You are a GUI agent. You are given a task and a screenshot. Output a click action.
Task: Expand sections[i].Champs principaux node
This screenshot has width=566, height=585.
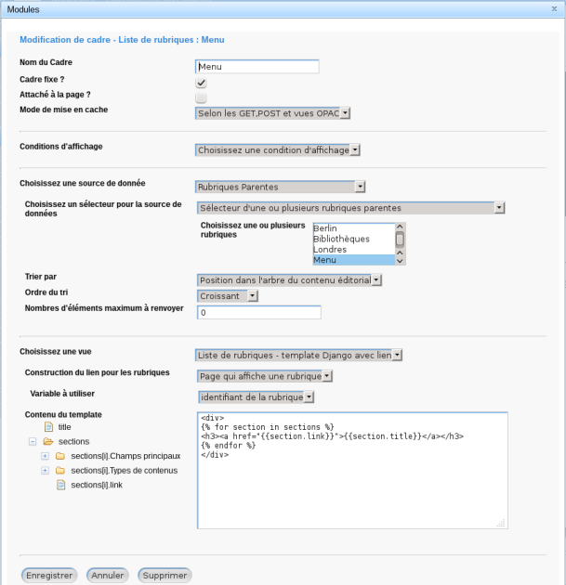(45, 456)
